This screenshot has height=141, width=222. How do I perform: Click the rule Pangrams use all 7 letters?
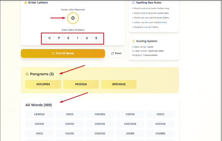[x=146, y=27]
